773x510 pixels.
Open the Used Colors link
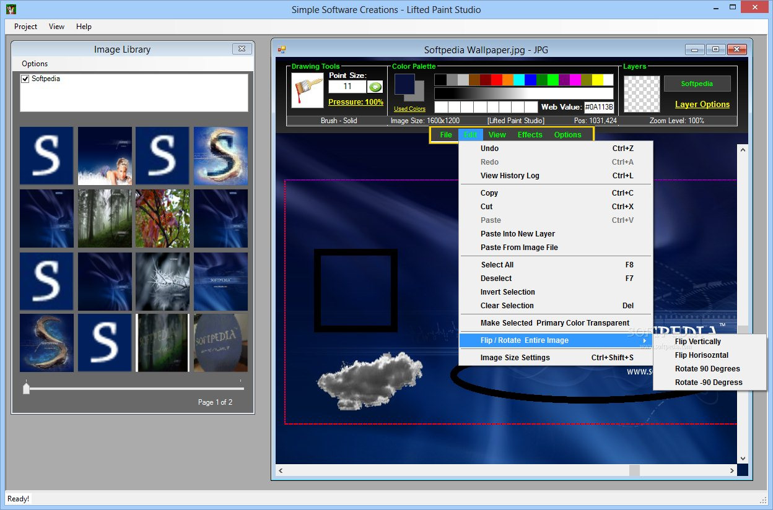[x=409, y=109]
